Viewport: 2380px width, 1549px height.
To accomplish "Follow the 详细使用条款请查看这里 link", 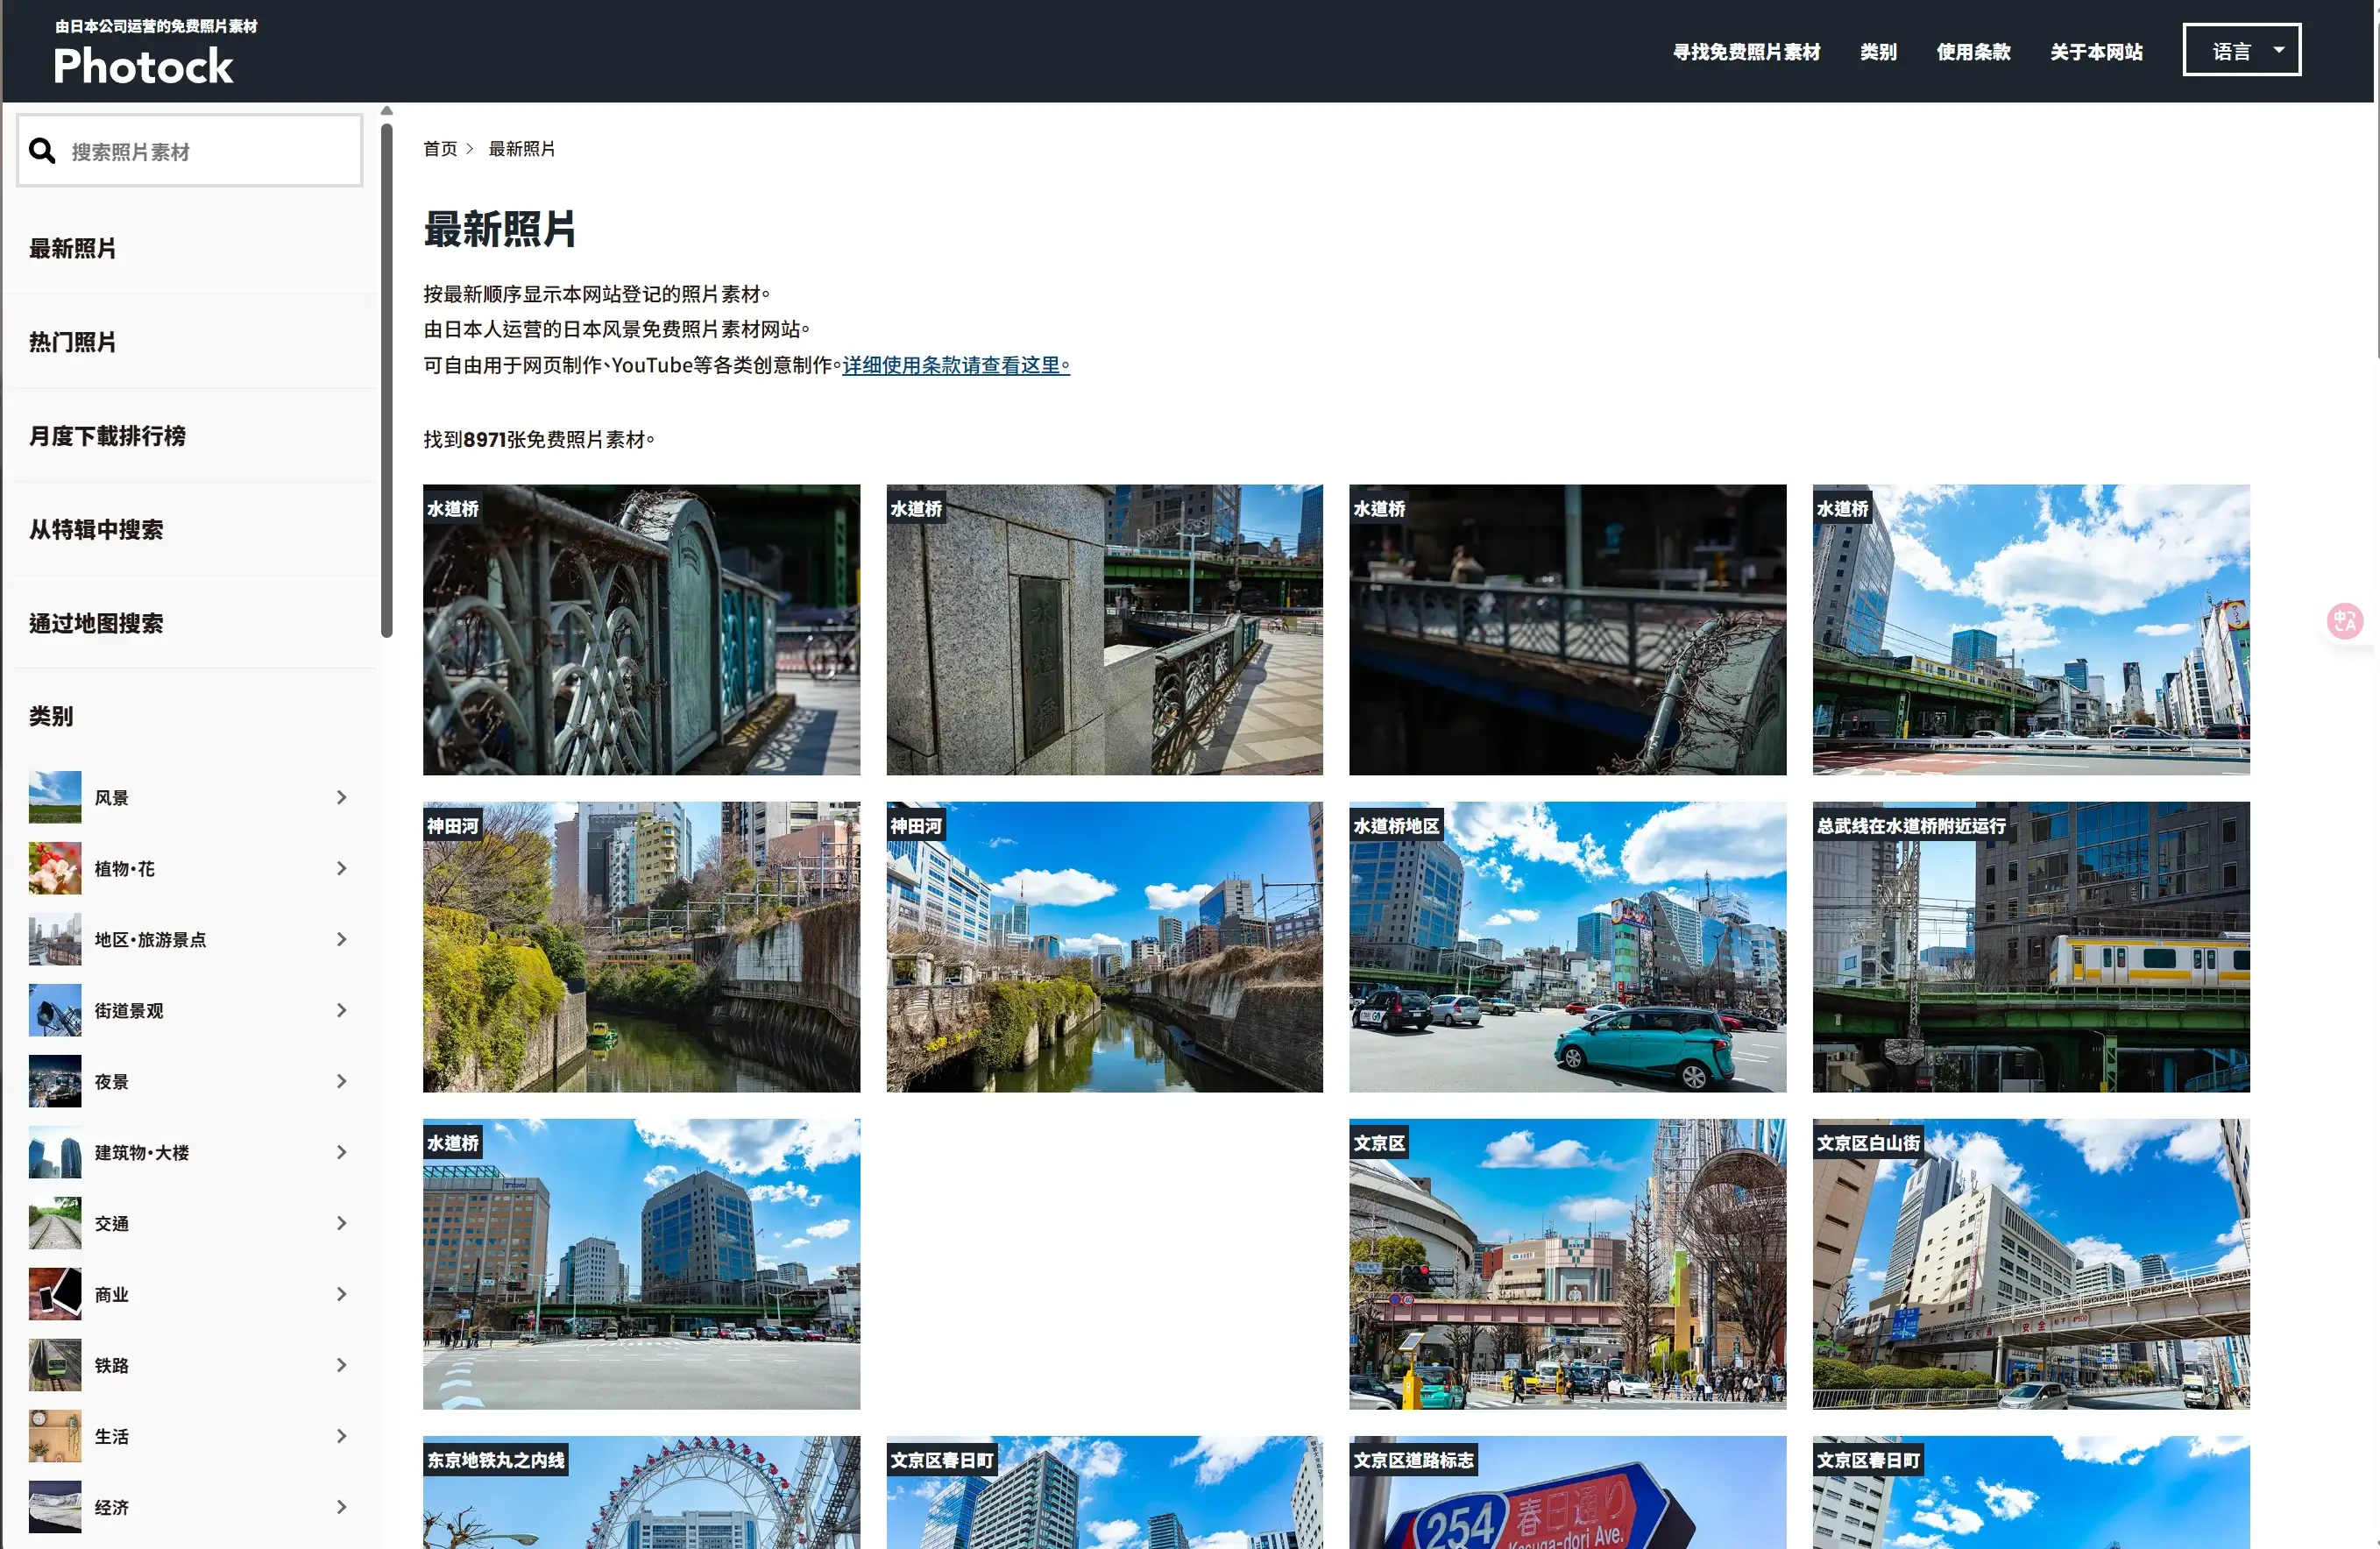I will [x=955, y=365].
